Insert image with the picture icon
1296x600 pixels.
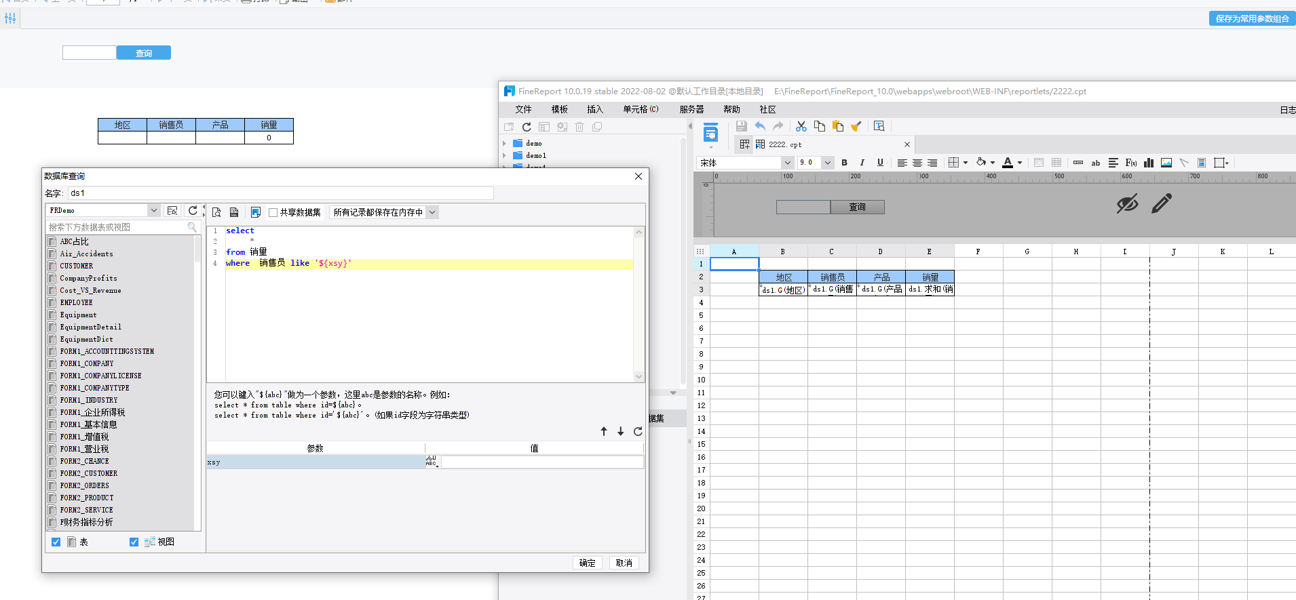click(1166, 163)
